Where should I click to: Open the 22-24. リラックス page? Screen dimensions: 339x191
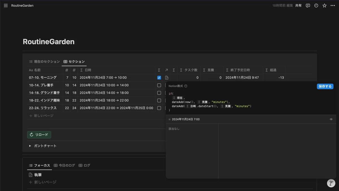click(x=43, y=108)
